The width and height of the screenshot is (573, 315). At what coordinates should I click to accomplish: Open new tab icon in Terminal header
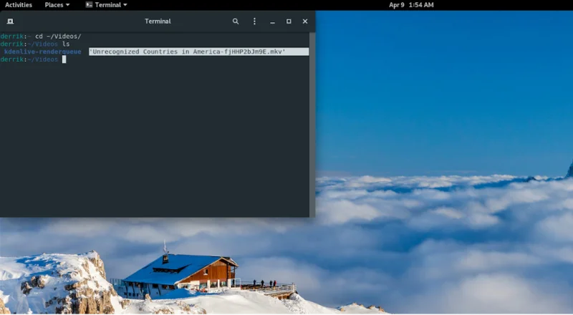point(10,21)
